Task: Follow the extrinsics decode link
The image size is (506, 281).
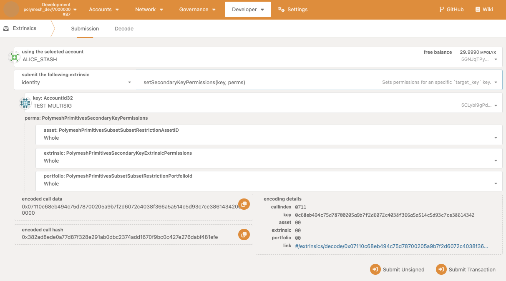Action: [x=391, y=246]
